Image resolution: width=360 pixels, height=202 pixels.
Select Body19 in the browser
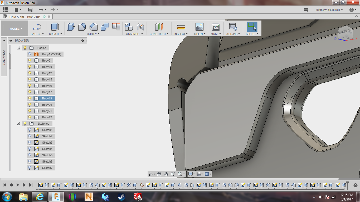click(x=47, y=98)
